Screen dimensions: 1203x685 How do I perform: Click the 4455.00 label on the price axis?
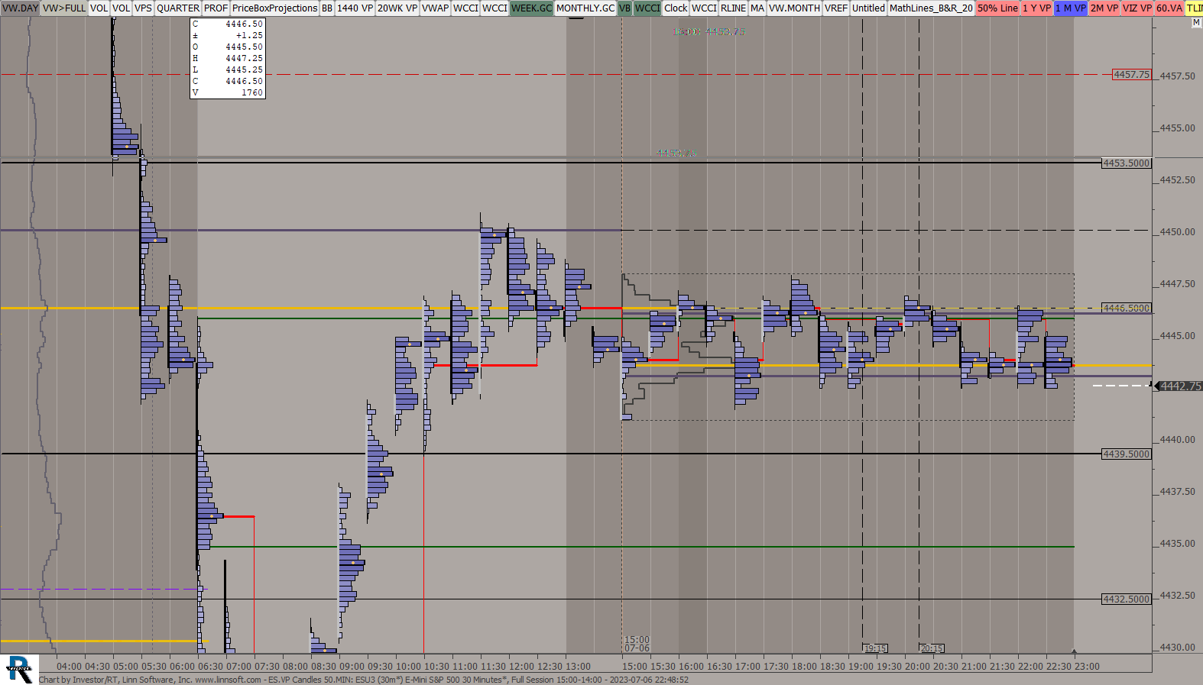point(1178,128)
